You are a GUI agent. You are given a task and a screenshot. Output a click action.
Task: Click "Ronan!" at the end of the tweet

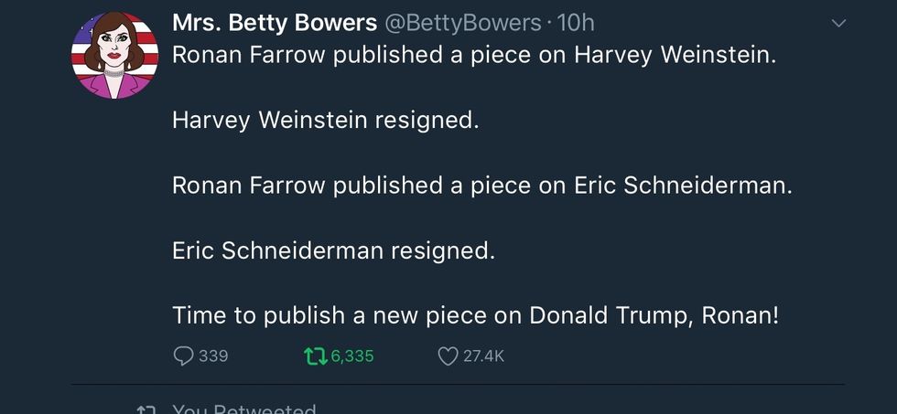[740, 315]
